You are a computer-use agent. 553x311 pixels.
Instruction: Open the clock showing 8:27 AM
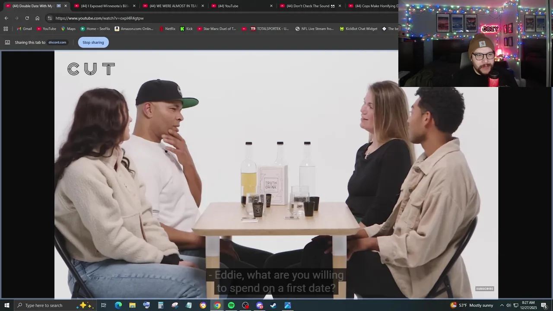pos(529,305)
